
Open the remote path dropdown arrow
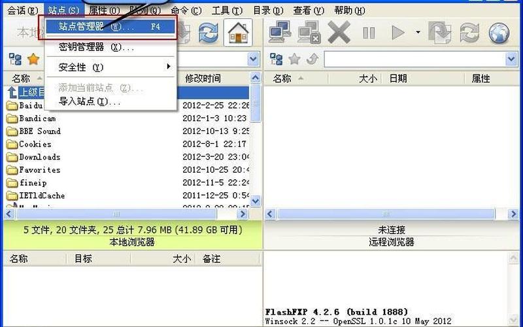point(511,59)
